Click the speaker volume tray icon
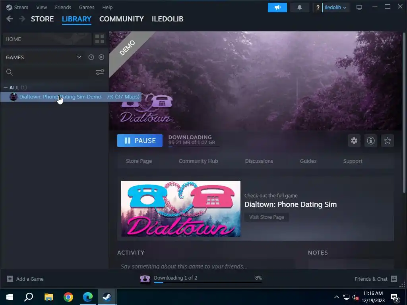The height and width of the screenshot is (305, 407). coord(355,297)
